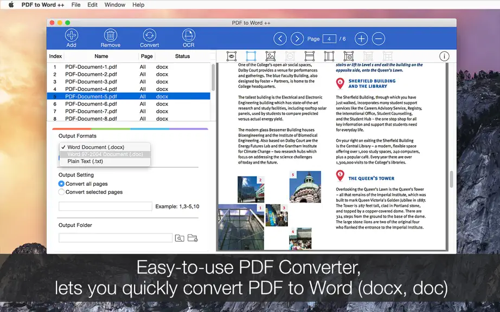500x312 pixels.
Task: Click the Status column header
Action: pos(182,56)
